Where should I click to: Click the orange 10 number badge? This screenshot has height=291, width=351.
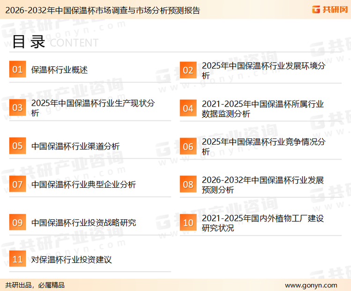tap(188, 223)
